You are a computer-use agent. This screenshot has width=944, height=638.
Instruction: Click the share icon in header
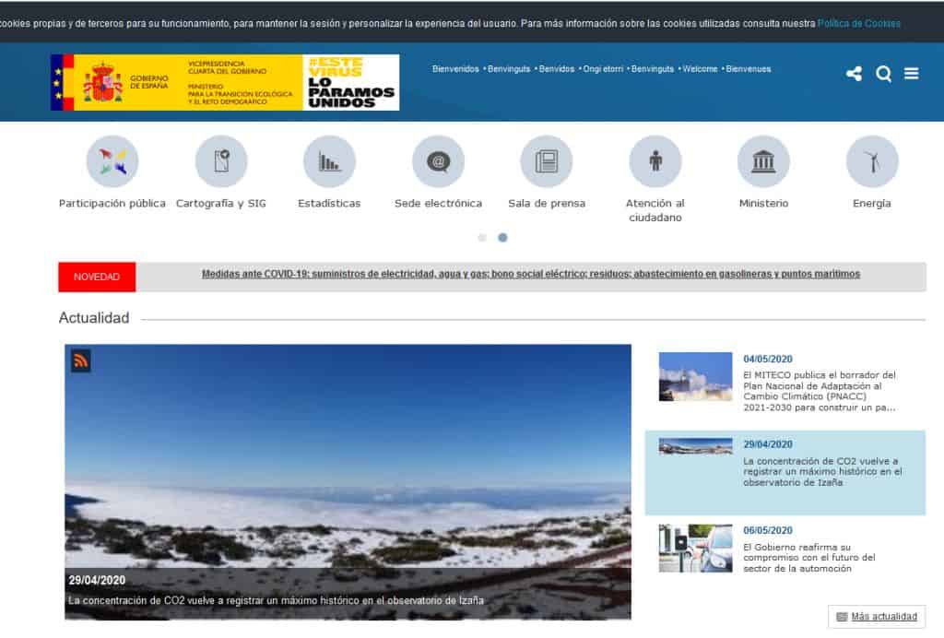click(x=854, y=74)
